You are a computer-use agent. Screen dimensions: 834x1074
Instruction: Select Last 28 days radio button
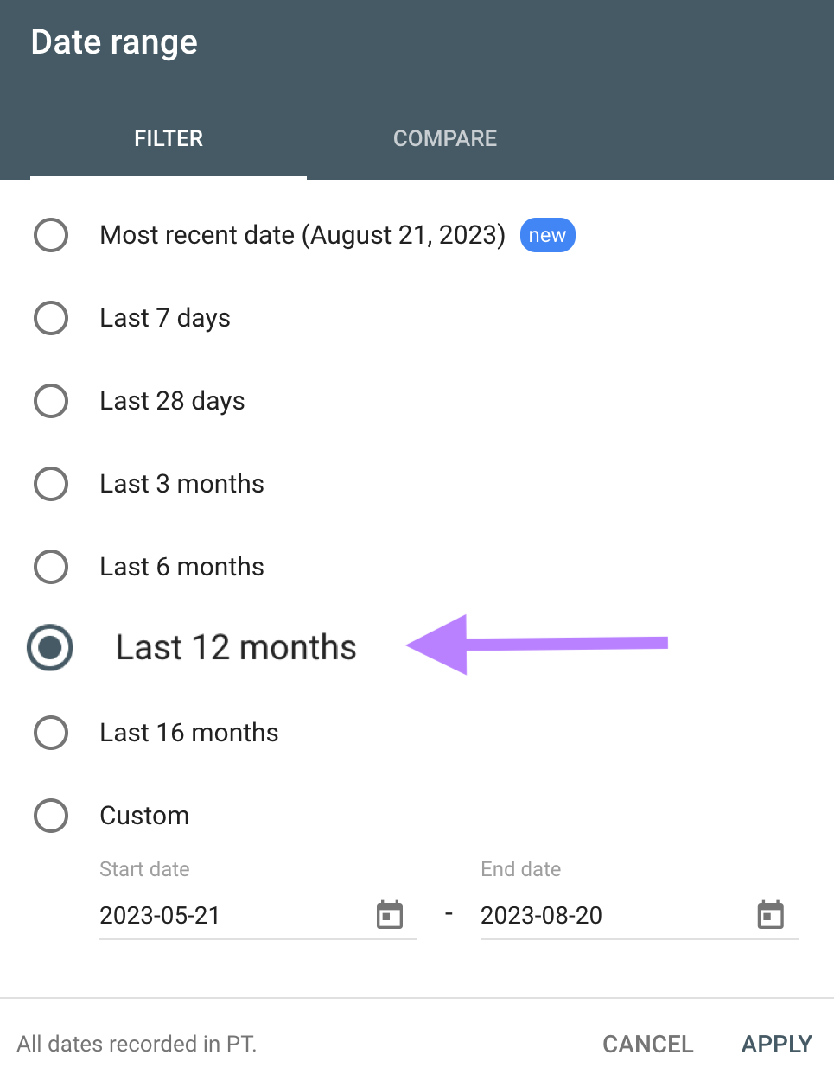tap(51, 401)
